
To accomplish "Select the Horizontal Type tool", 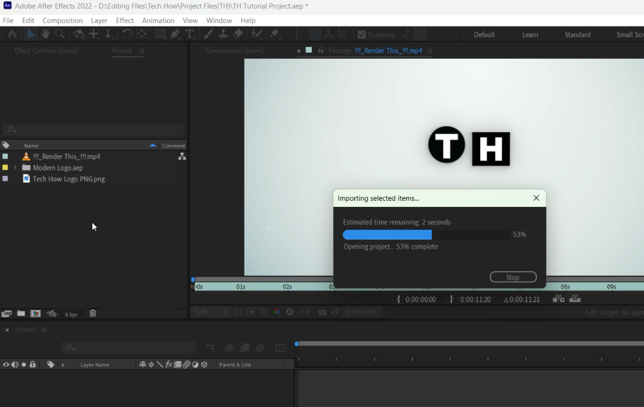I will pos(189,35).
